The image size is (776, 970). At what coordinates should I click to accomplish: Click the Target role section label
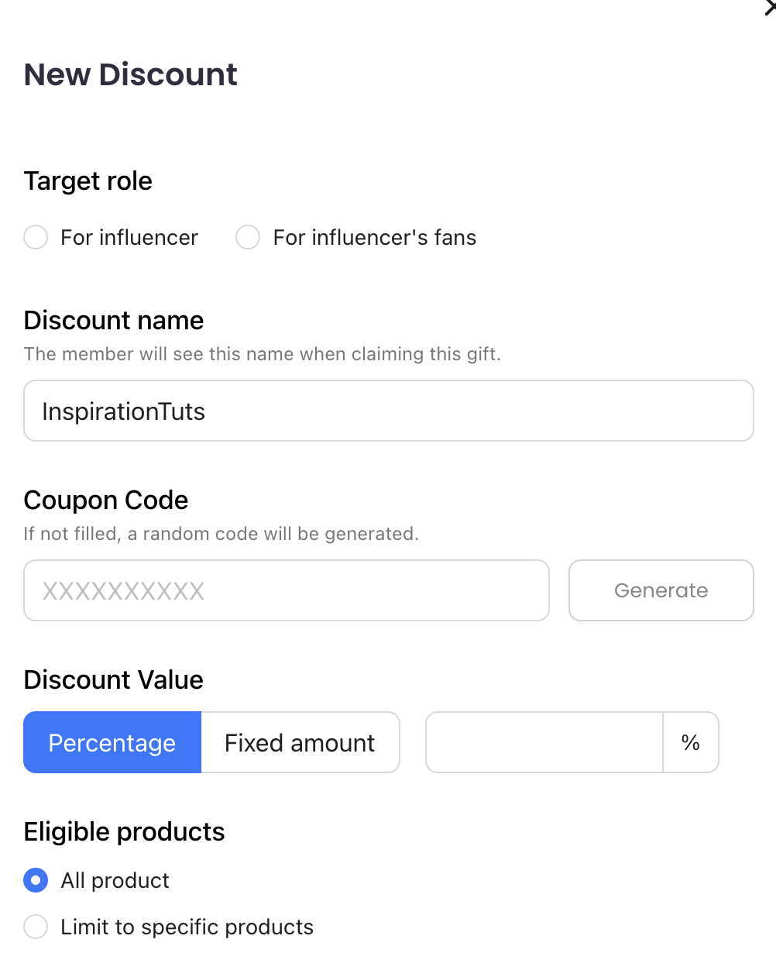coord(88,181)
